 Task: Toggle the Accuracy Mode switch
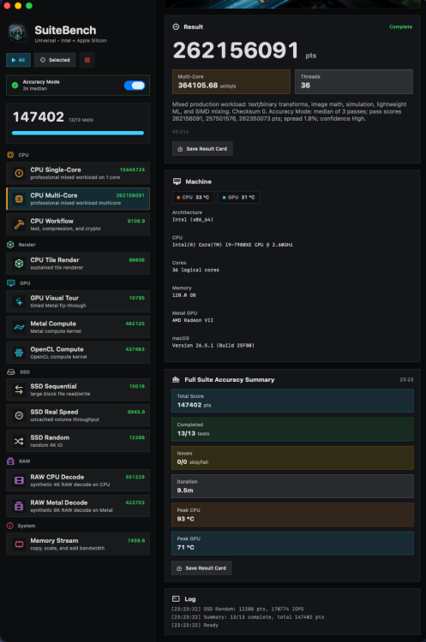coord(135,85)
